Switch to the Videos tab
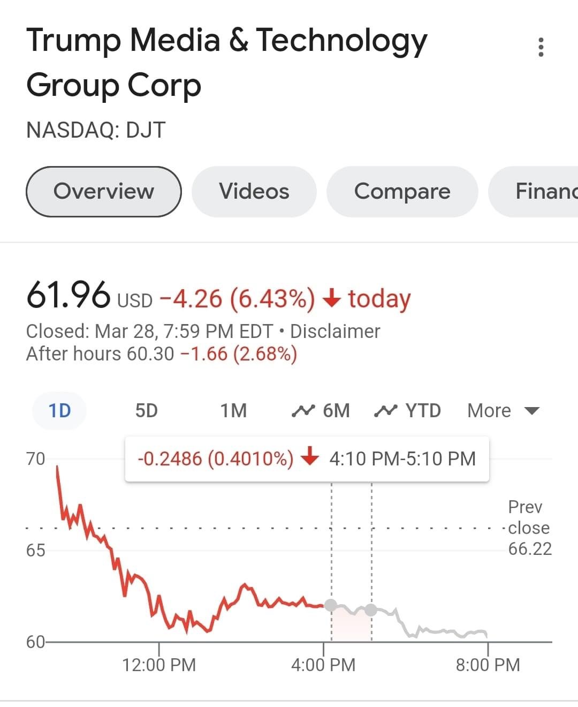This screenshot has height=707, width=578. tap(254, 192)
